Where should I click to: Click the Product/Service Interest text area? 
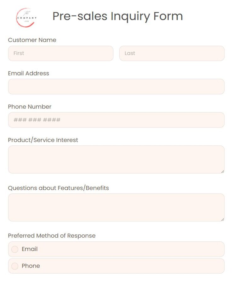(116, 159)
